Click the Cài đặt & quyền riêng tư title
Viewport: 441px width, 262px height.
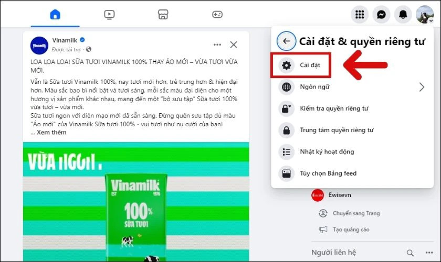[x=362, y=41]
